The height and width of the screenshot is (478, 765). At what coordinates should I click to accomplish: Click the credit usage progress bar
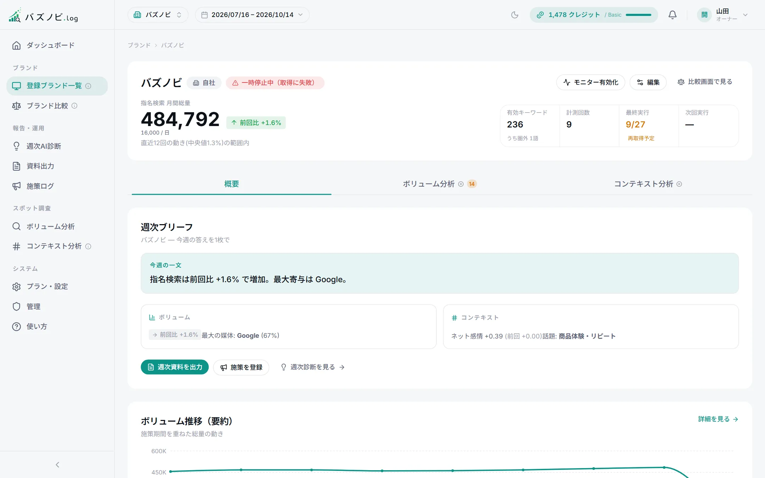(x=638, y=15)
